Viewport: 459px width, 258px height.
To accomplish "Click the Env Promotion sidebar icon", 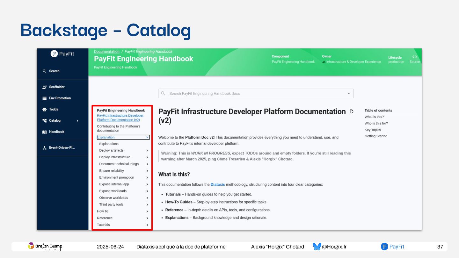I will tap(45, 98).
